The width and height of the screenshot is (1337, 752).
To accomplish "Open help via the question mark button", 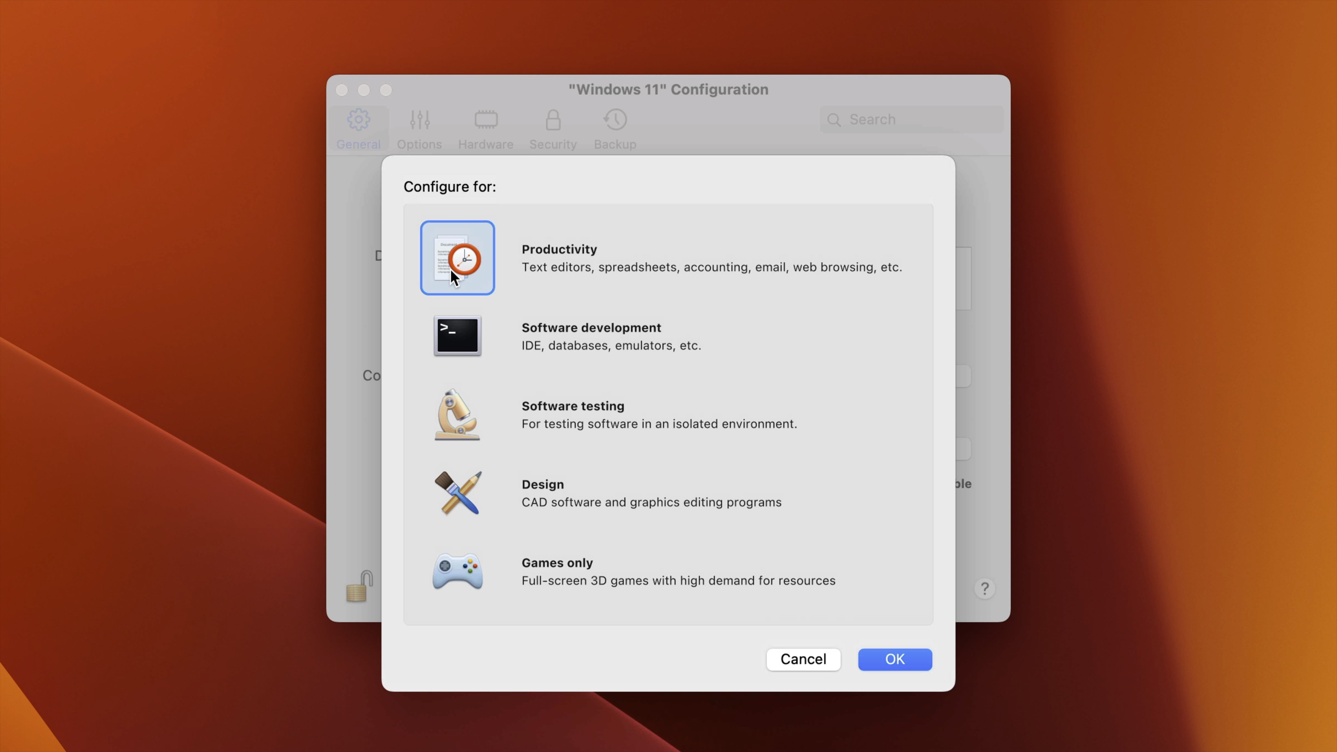I will [984, 588].
